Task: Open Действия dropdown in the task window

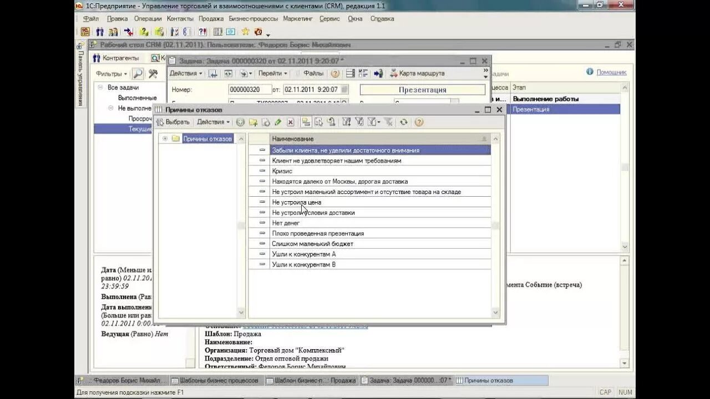Action: coord(186,73)
